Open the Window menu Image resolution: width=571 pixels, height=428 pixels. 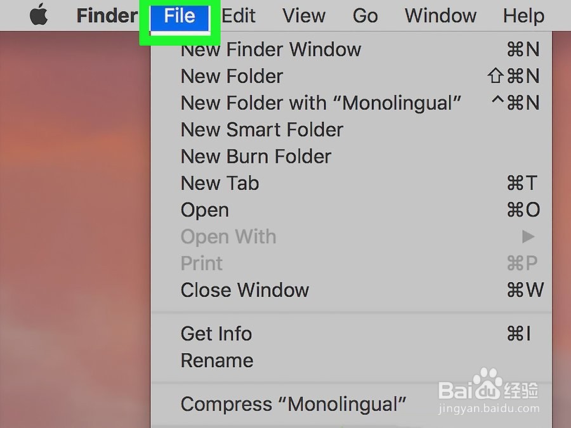[440, 16]
